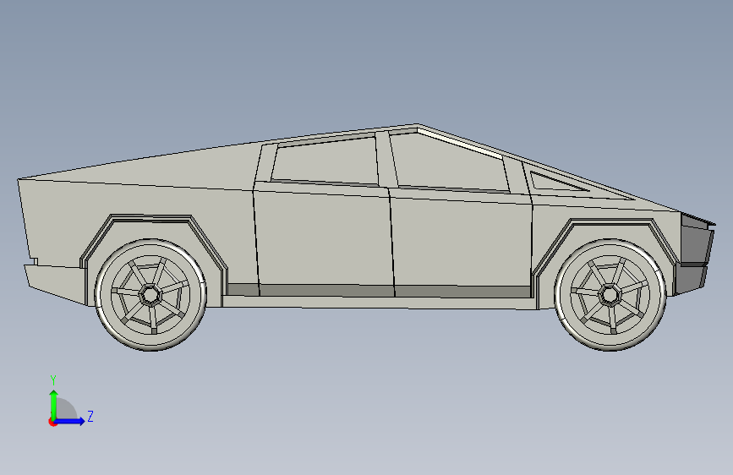Click the blue Z axis arrow of the triad
The image size is (733, 475).
pos(70,421)
